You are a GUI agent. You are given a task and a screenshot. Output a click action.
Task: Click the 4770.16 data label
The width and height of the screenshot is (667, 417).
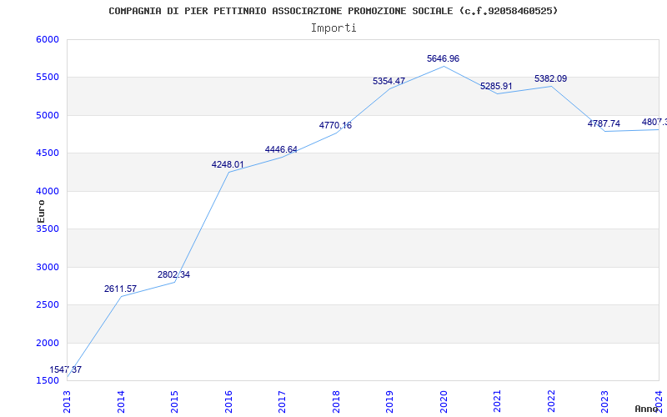point(335,126)
